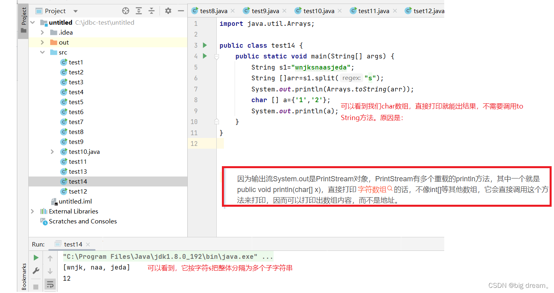
Task: Click the Expand All icon in Project panel
Action: pos(138,11)
